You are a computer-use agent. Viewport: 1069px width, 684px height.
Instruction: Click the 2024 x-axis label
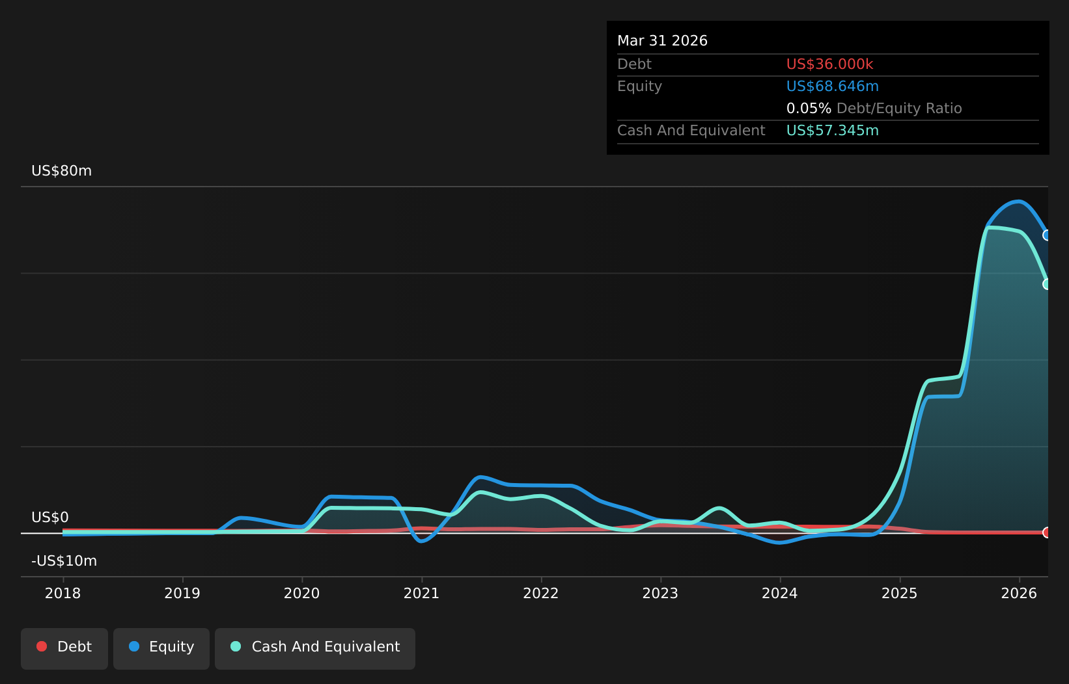[x=780, y=593]
